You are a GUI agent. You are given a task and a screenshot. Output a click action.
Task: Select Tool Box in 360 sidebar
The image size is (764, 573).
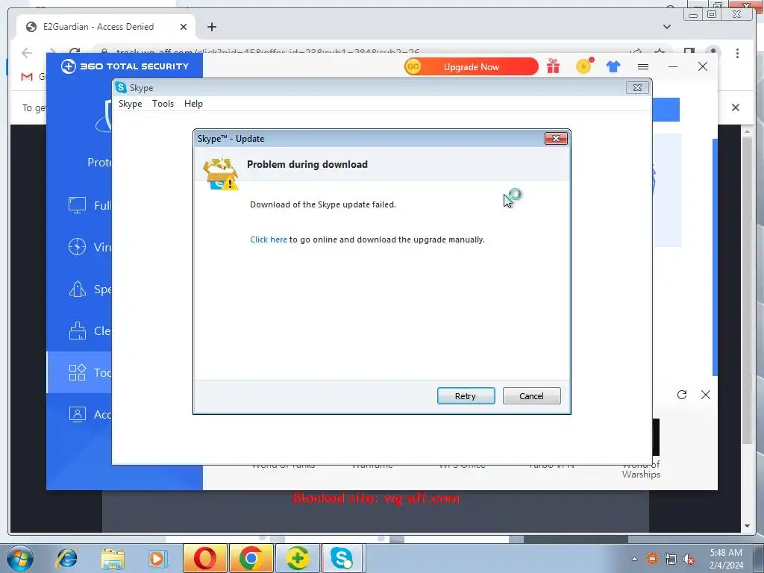(79, 372)
